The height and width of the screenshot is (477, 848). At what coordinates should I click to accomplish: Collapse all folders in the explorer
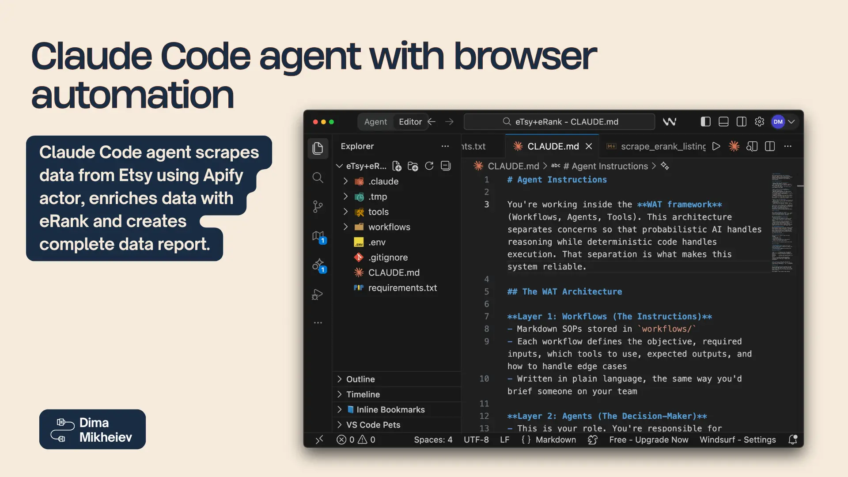[x=446, y=166]
